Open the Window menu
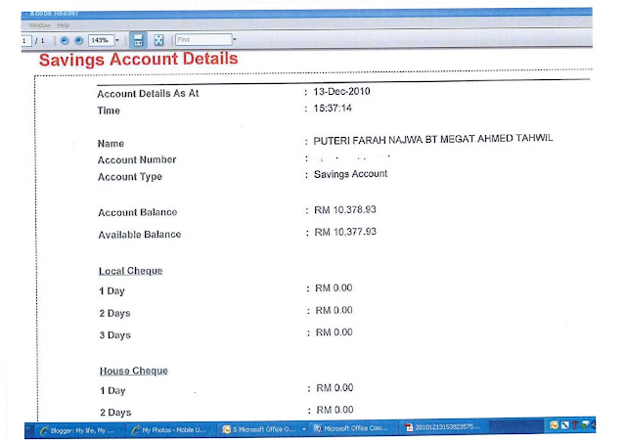 click(x=39, y=25)
